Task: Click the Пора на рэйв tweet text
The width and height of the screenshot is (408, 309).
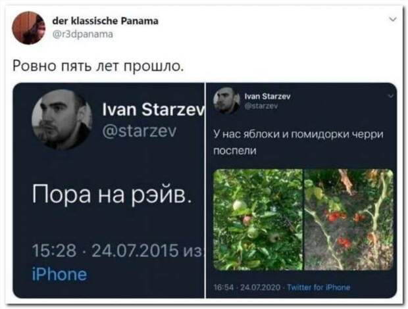Action: tap(112, 195)
